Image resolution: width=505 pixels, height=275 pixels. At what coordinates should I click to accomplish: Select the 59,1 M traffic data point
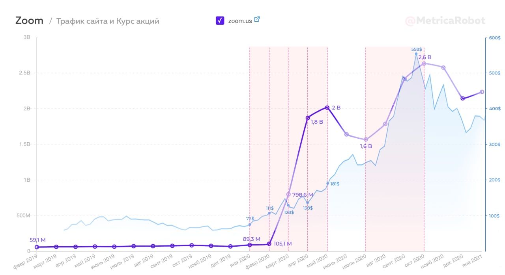(x=37, y=247)
